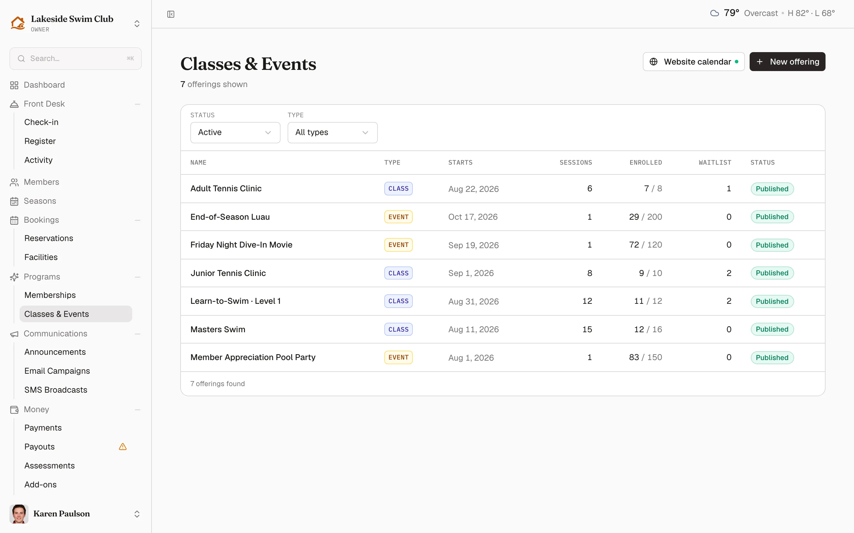Screen dimensions: 854x533
Task: Open the Status filter dropdown showing Active
Action: click(235, 133)
